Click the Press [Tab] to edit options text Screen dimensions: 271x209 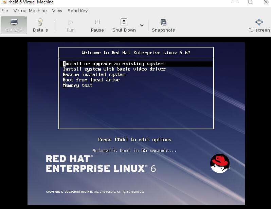pyautogui.click(x=134, y=139)
